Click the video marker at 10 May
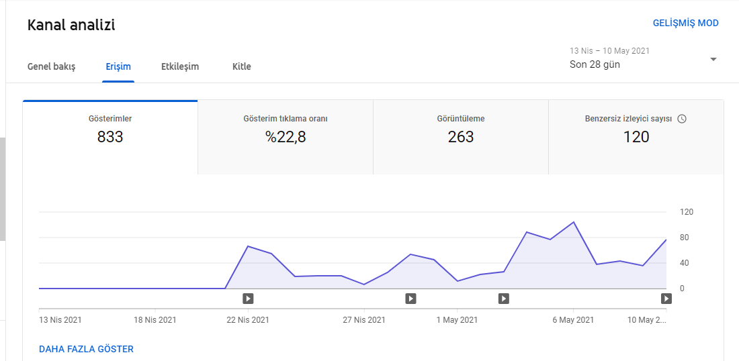 pyautogui.click(x=666, y=298)
